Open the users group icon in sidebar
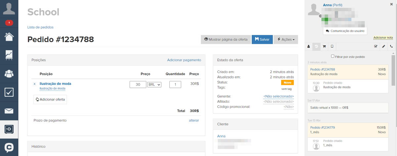This screenshot has height=156, width=397. point(9,73)
